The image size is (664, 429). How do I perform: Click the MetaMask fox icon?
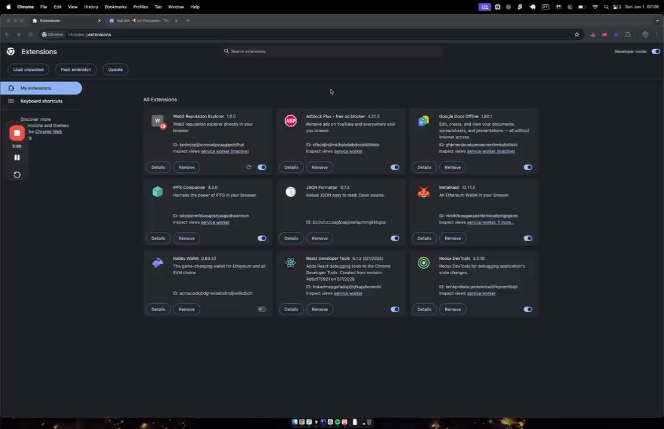point(423,192)
